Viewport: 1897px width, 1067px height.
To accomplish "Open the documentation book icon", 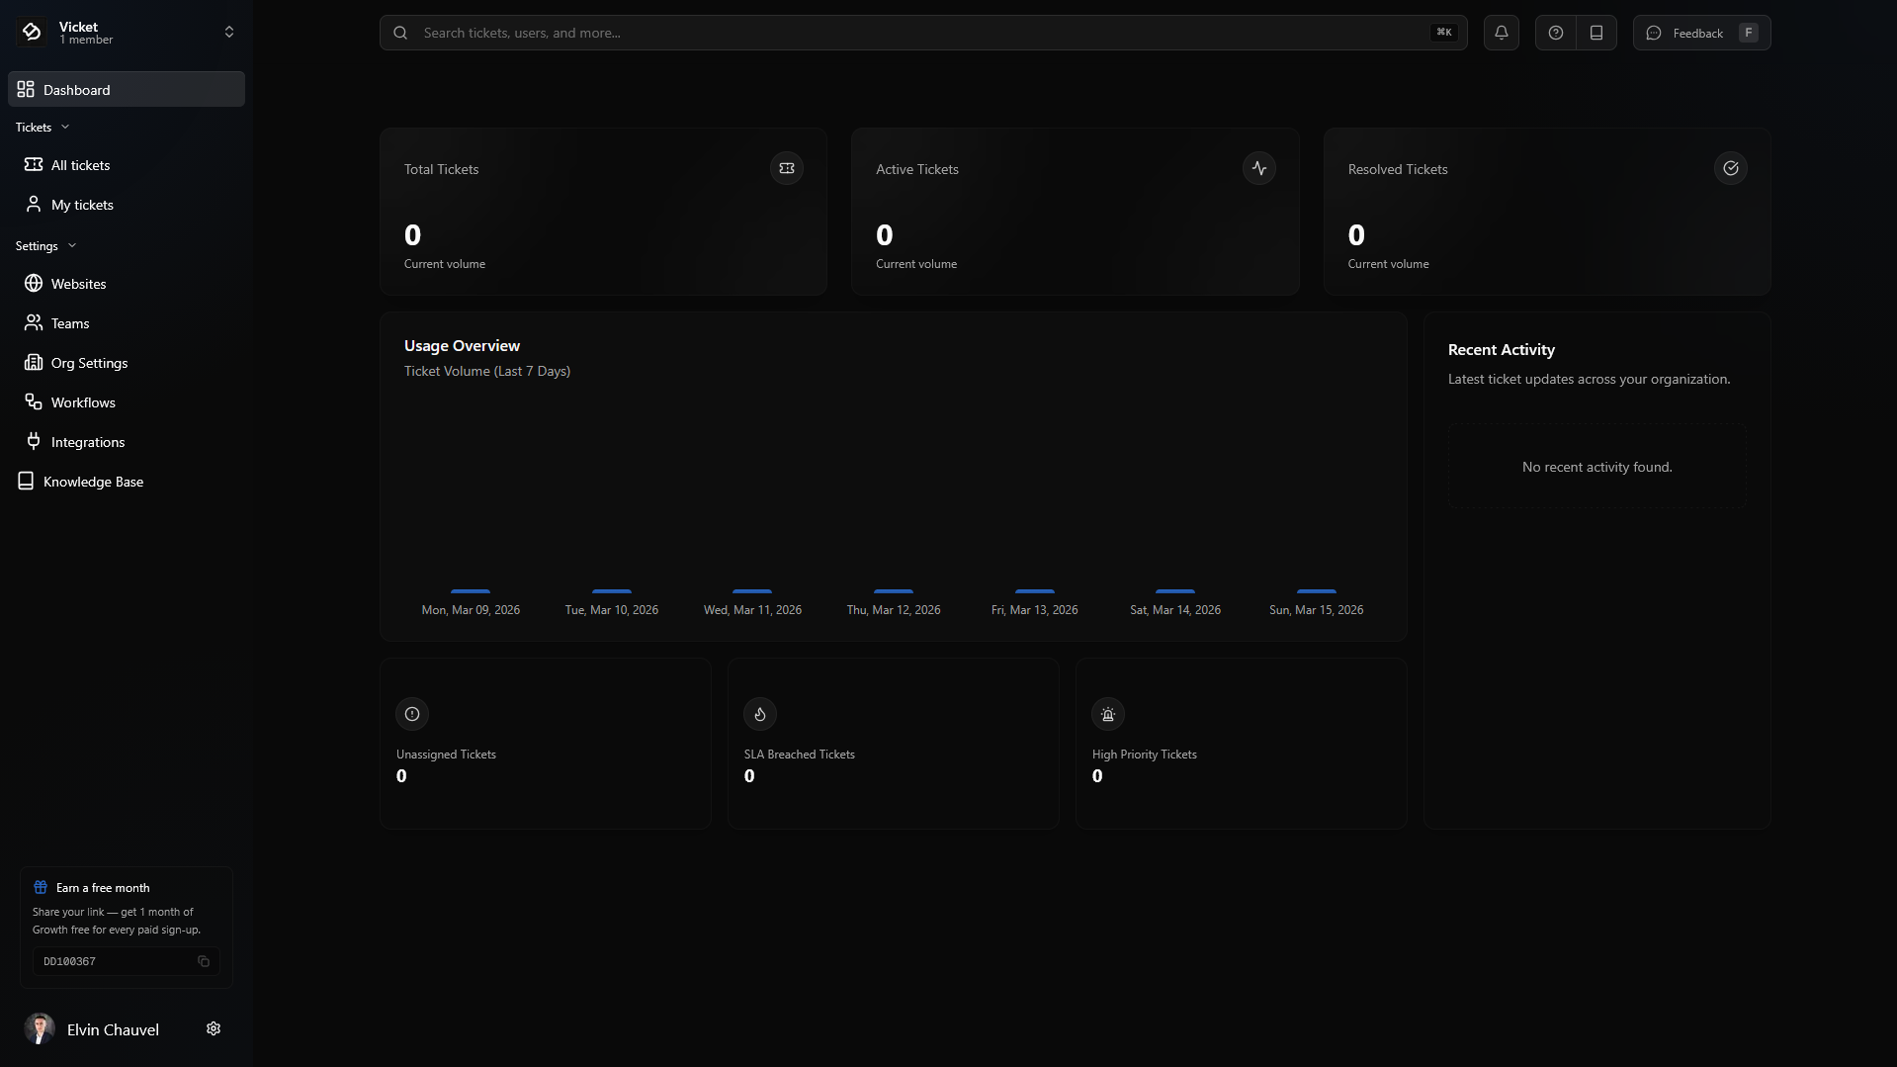I will click(1595, 32).
